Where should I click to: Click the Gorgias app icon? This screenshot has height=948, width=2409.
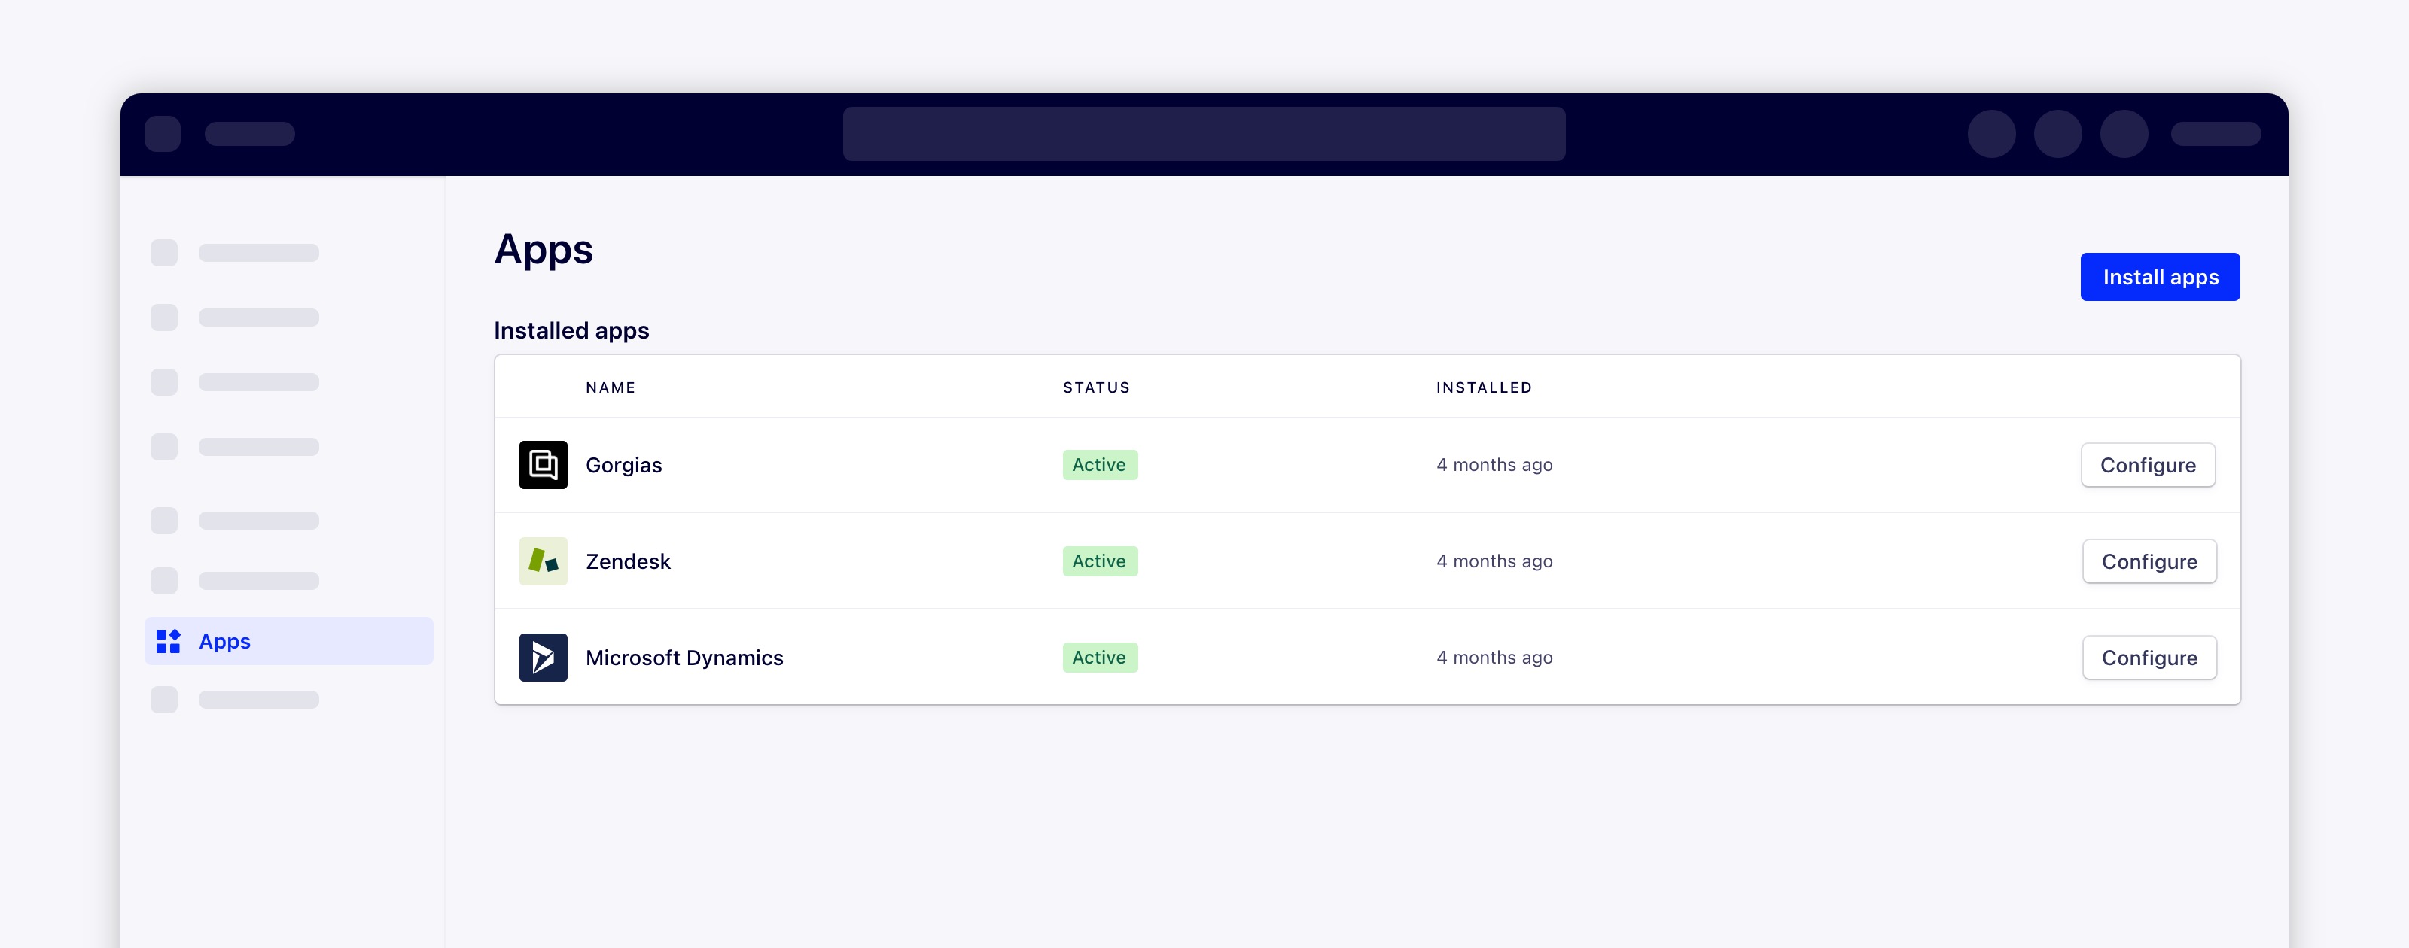click(542, 465)
